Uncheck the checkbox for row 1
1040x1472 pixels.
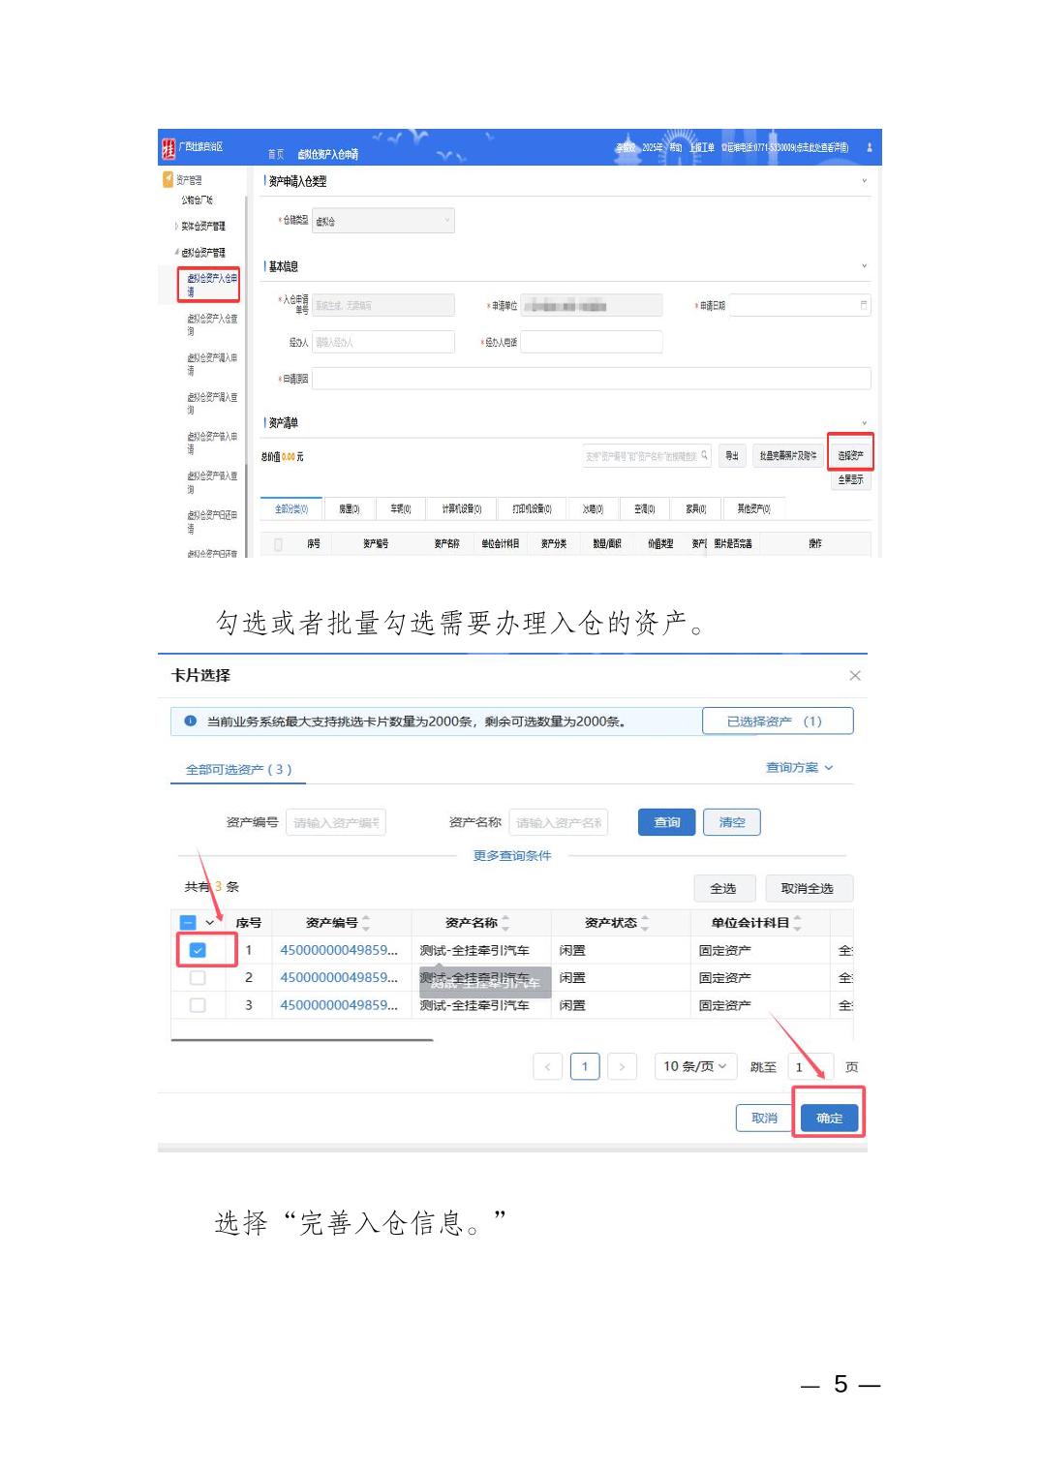point(198,950)
